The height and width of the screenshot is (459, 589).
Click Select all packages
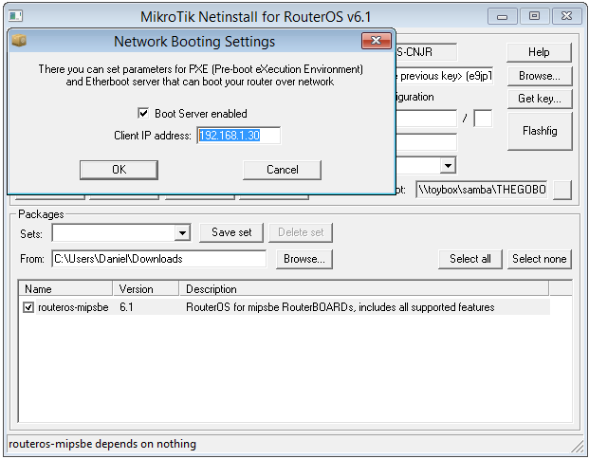[x=469, y=259]
